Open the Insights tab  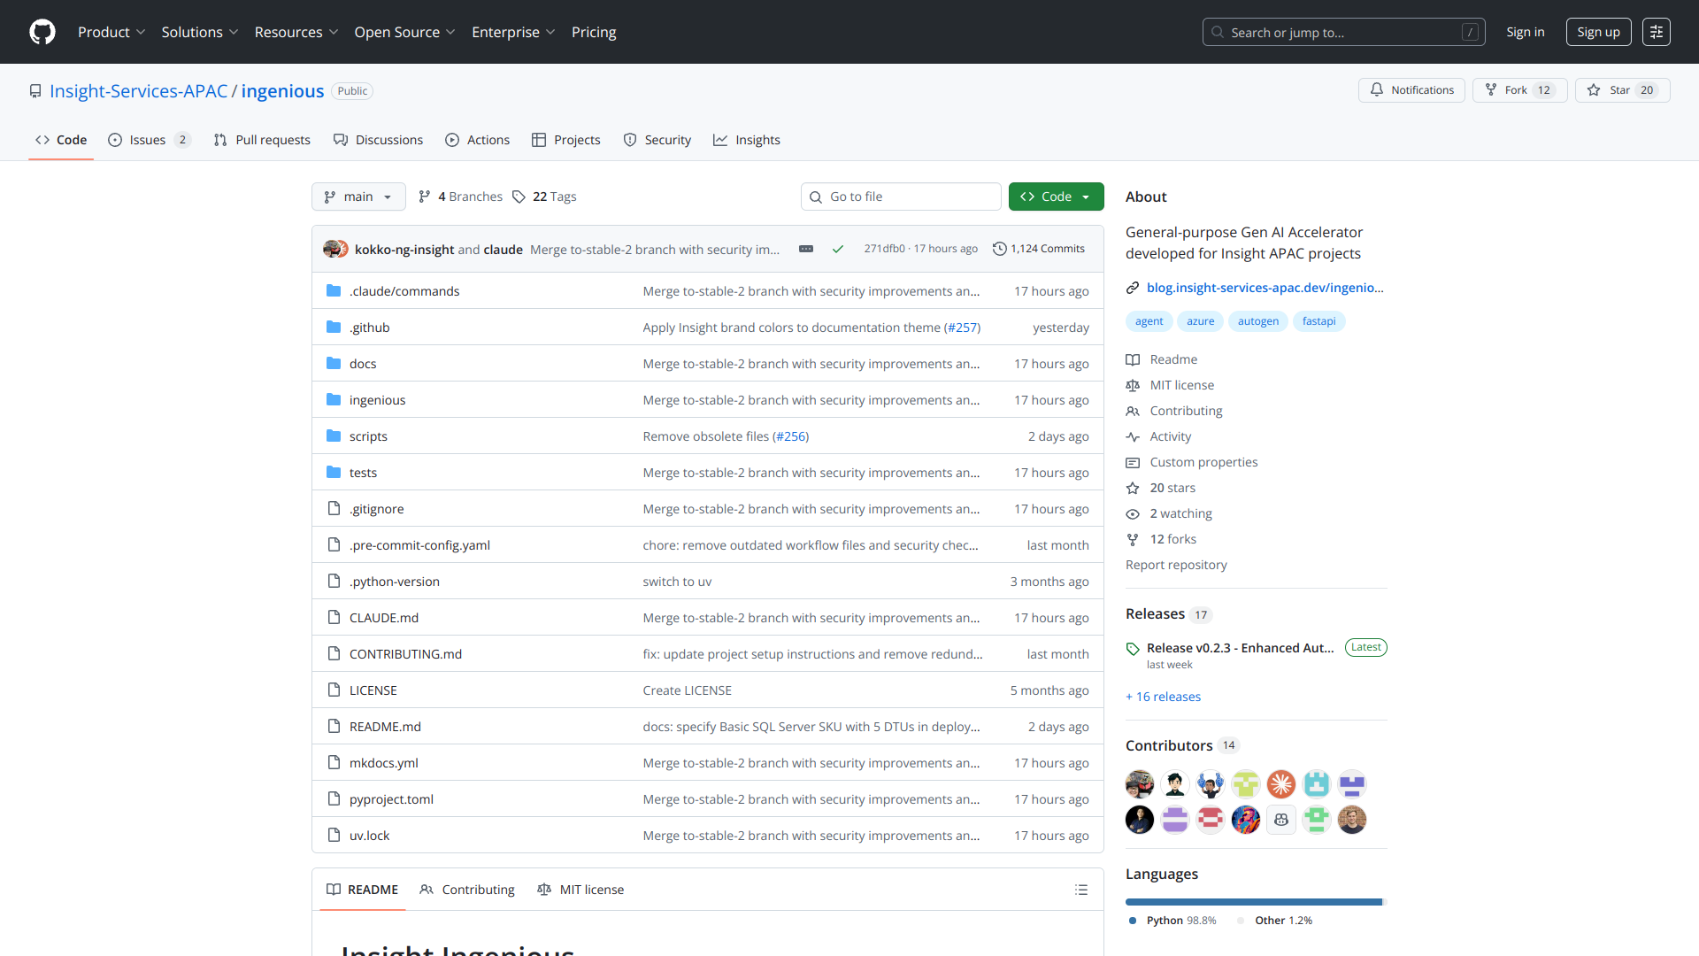point(747,140)
